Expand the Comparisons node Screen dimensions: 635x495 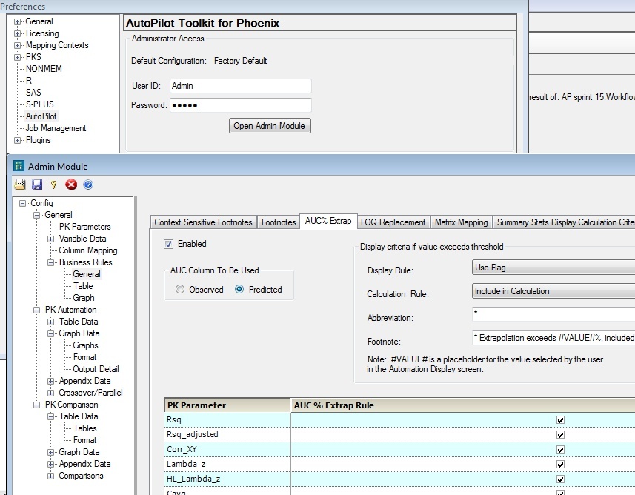pyautogui.click(x=50, y=476)
